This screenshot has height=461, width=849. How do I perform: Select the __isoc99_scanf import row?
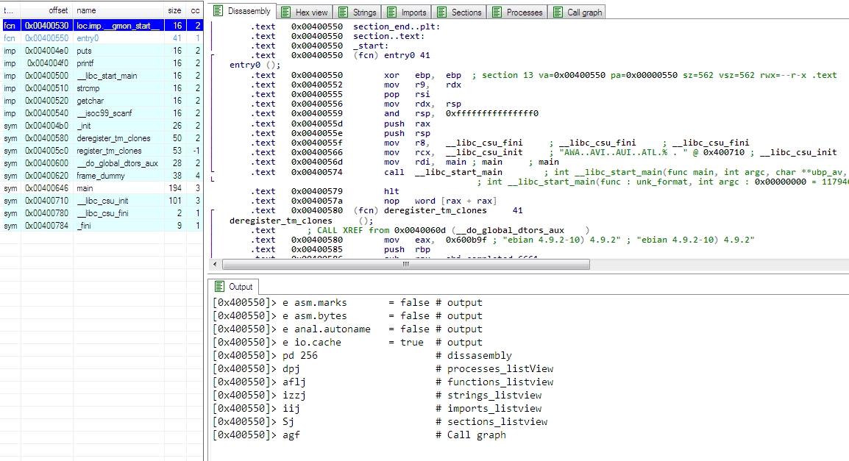(102, 113)
